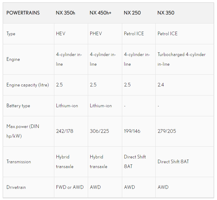Image resolution: width=217 pixels, height=200 pixels.
Task: Select the Drivetrain row label
Action: [16, 187]
